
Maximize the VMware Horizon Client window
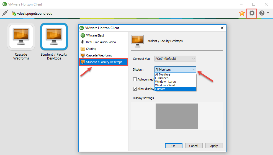pyautogui.click(x=254, y=4)
